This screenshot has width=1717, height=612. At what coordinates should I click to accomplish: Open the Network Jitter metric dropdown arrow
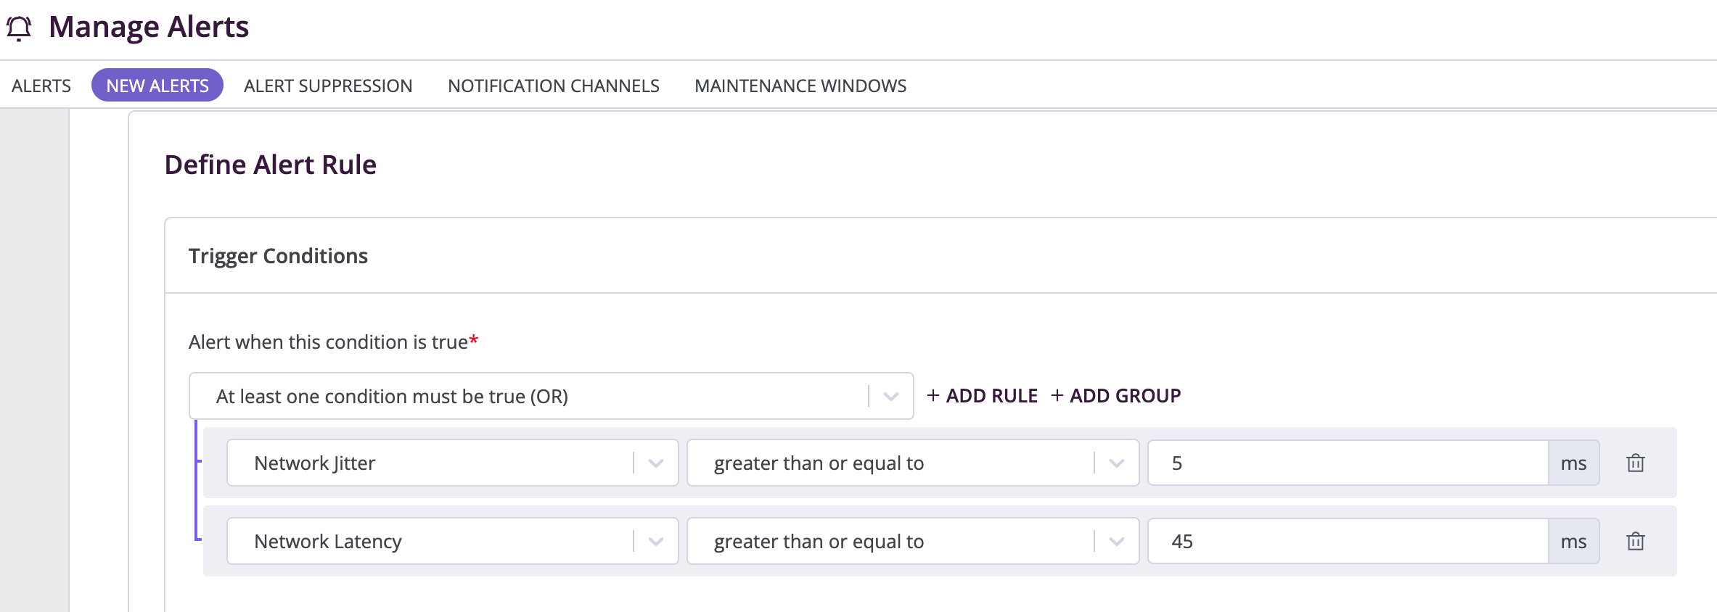tap(656, 463)
